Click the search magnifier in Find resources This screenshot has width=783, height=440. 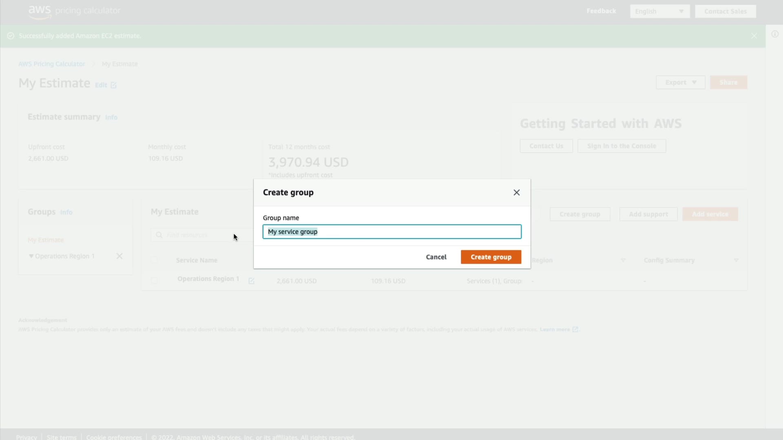159,235
